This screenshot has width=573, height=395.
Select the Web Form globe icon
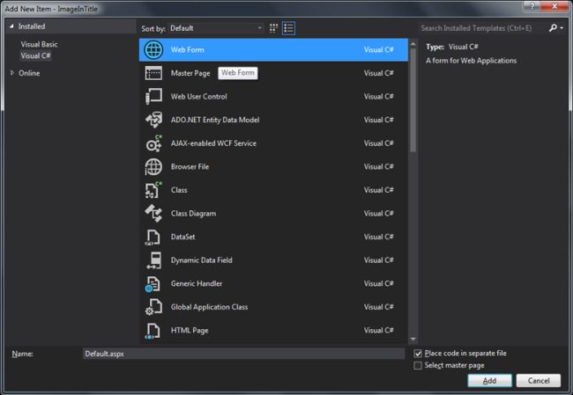coord(153,50)
